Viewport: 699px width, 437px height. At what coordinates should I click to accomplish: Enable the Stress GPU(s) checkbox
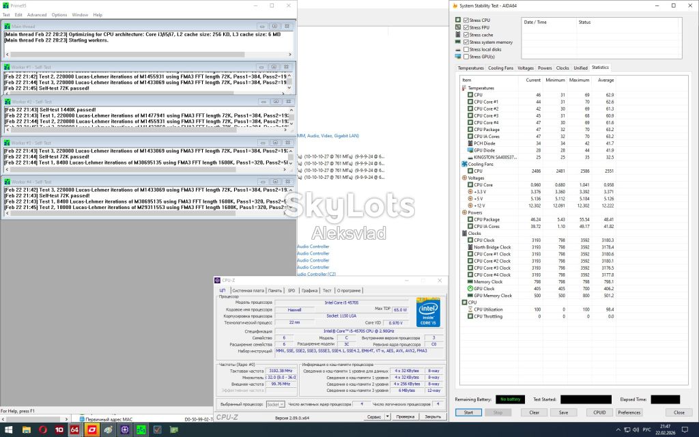(466, 57)
